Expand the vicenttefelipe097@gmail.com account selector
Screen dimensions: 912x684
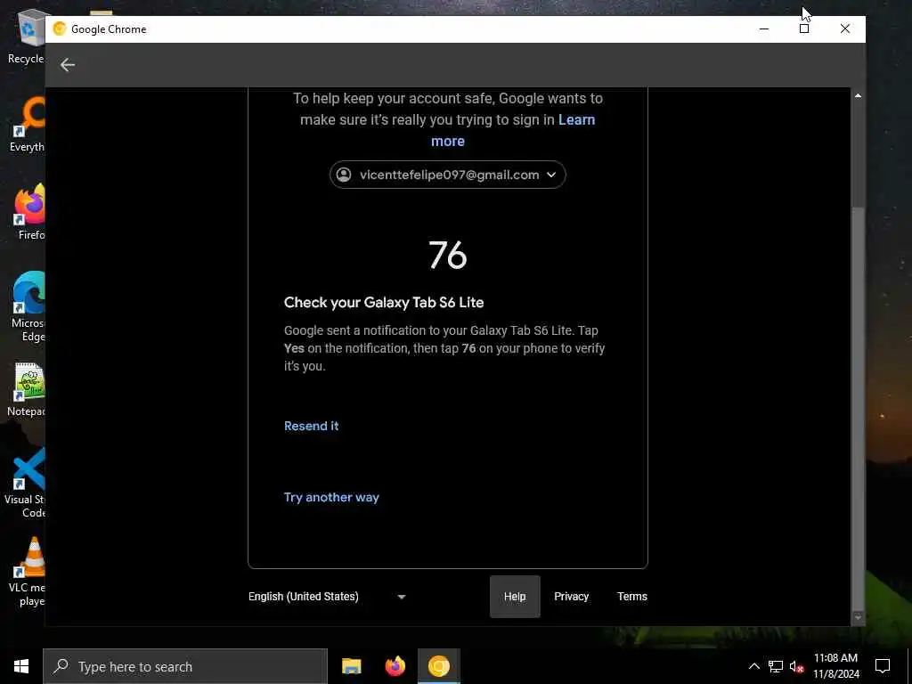point(447,175)
